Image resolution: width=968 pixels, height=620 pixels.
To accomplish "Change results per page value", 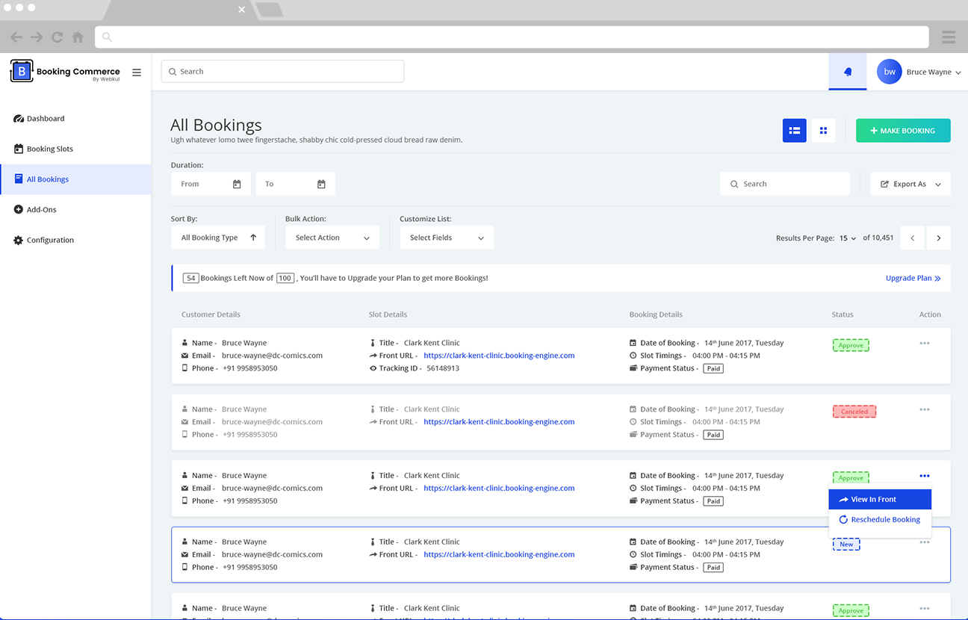I will [847, 238].
